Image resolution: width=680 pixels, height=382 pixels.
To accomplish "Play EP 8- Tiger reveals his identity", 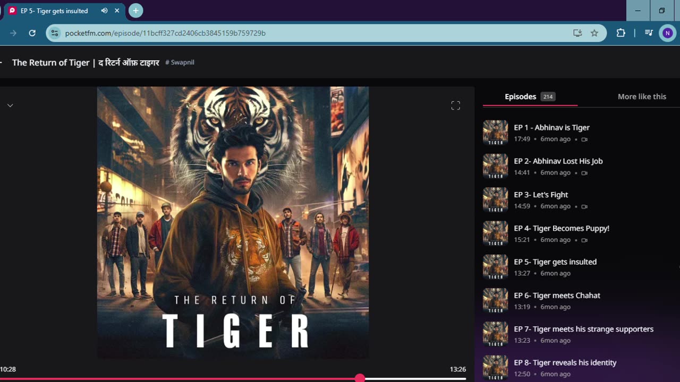I will [x=565, y=362].
